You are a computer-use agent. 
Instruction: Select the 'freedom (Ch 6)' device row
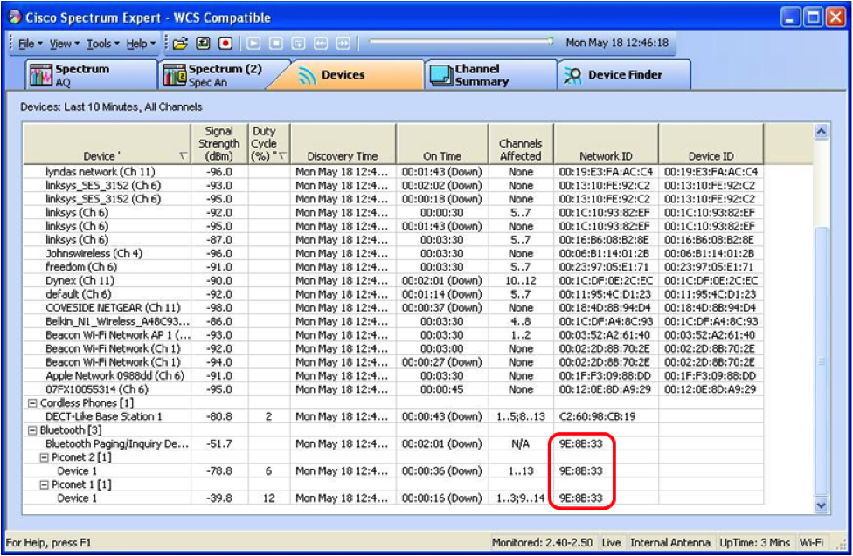coord(392,267)
